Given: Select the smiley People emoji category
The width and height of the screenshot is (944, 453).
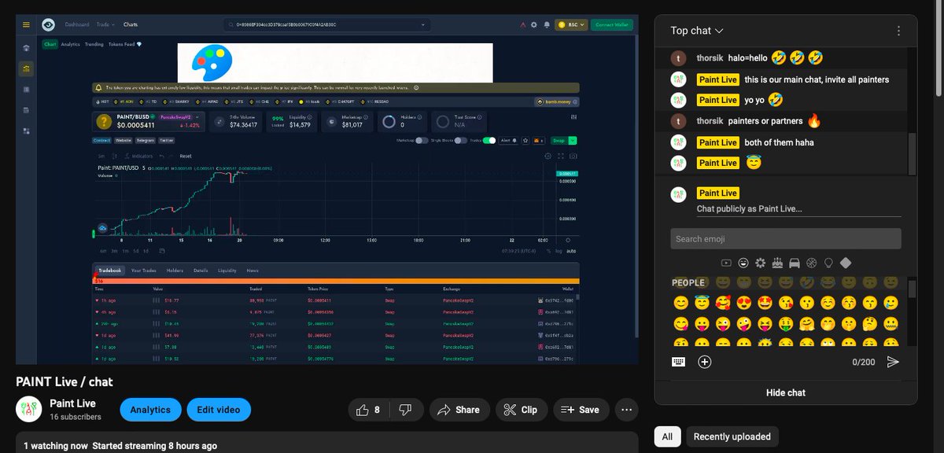Looking at the screenshot, I should pyautogui.click(x=743, y=263).
